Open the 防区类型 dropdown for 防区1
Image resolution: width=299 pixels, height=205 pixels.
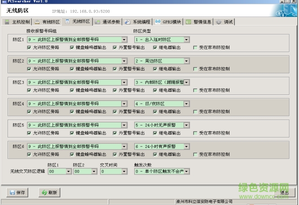(x=187, y=40)
